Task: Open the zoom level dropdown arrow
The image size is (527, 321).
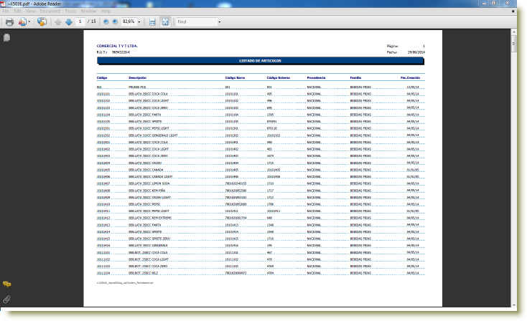Action: [x=139, y=21]
